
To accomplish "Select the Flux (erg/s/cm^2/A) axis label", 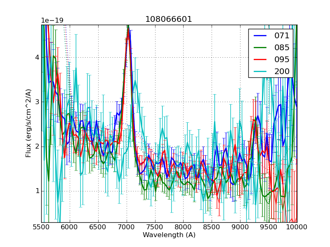I will [x=28, y=123].
